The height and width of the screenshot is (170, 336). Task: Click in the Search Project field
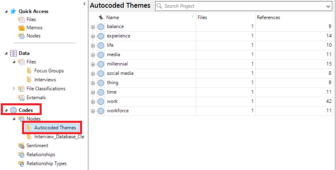[x=243, y=6]
